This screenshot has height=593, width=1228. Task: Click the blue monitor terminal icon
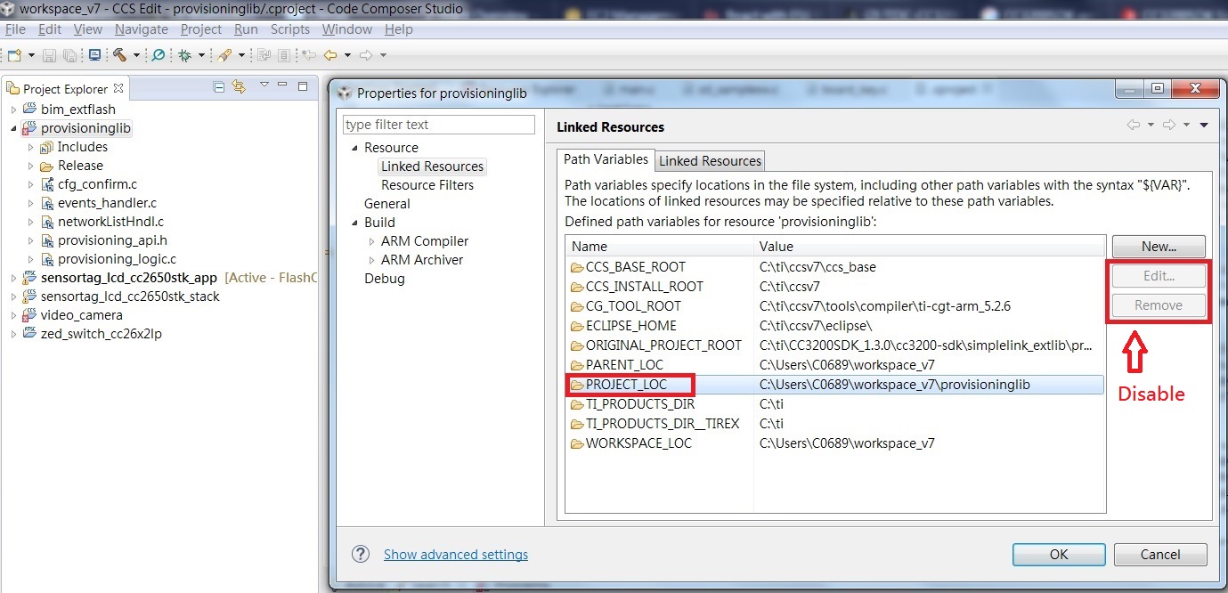94,55
